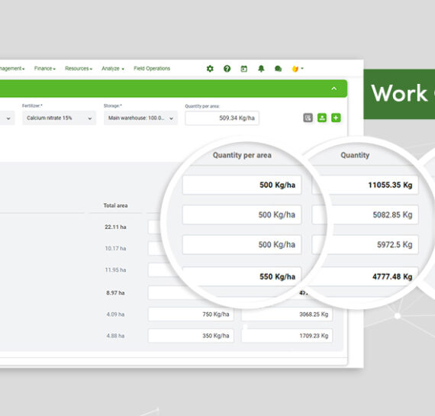Open the settings gear icon
This screenshot has width=435, height=416.
210,69
